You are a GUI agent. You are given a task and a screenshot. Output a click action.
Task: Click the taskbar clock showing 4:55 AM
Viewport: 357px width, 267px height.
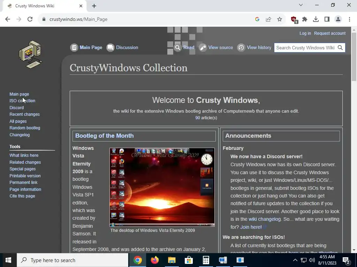tap(327, 260)
